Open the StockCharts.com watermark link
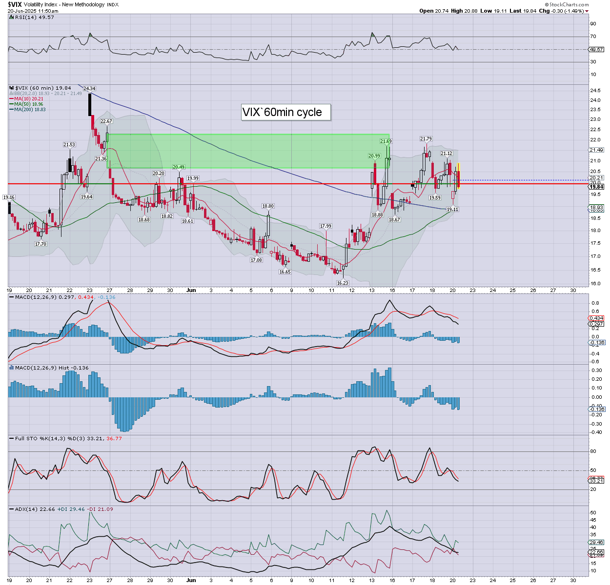The image size is (610, 585). [x=569, y=5]
